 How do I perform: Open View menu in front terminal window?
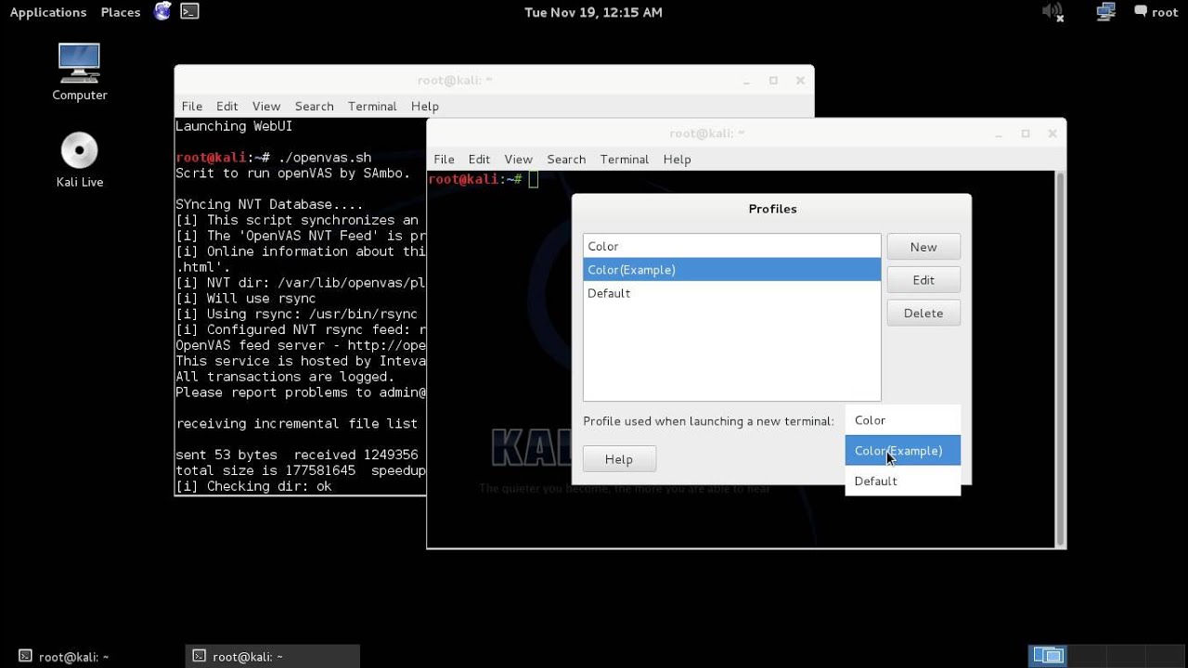pos(518,159)
